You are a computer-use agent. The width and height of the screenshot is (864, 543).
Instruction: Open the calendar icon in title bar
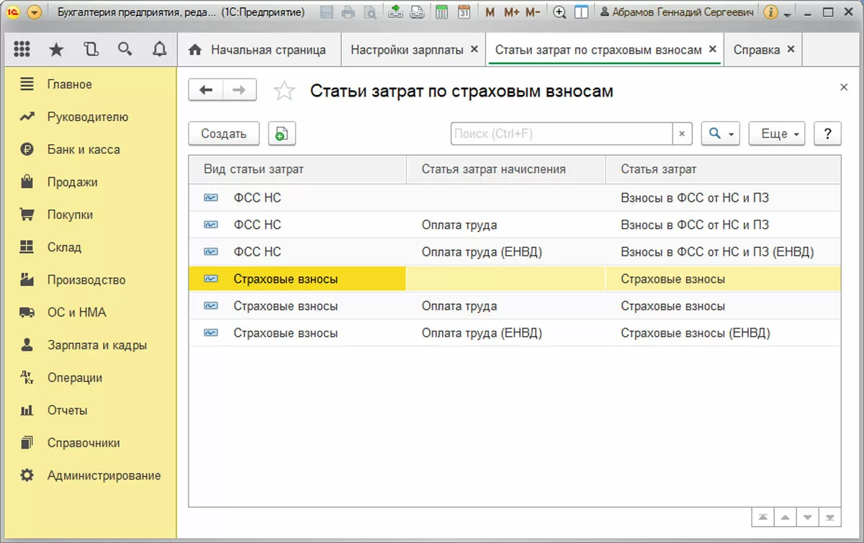coord(464,12)
